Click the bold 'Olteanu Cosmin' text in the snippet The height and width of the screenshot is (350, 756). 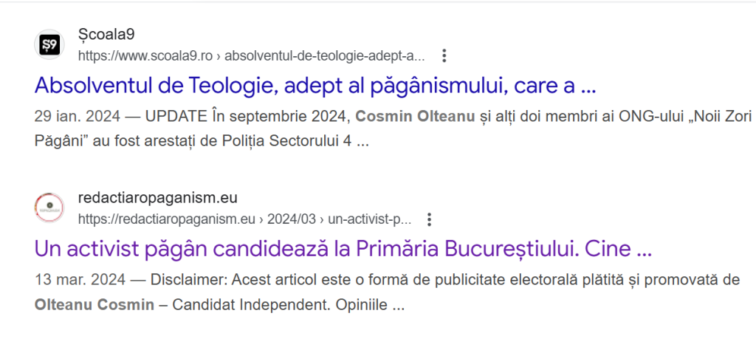pyautogui.click(x=94, y=305)
